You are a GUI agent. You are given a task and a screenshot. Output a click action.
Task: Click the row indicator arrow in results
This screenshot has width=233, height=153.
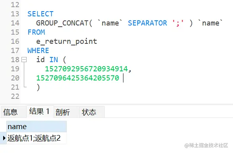pos(4,138)
